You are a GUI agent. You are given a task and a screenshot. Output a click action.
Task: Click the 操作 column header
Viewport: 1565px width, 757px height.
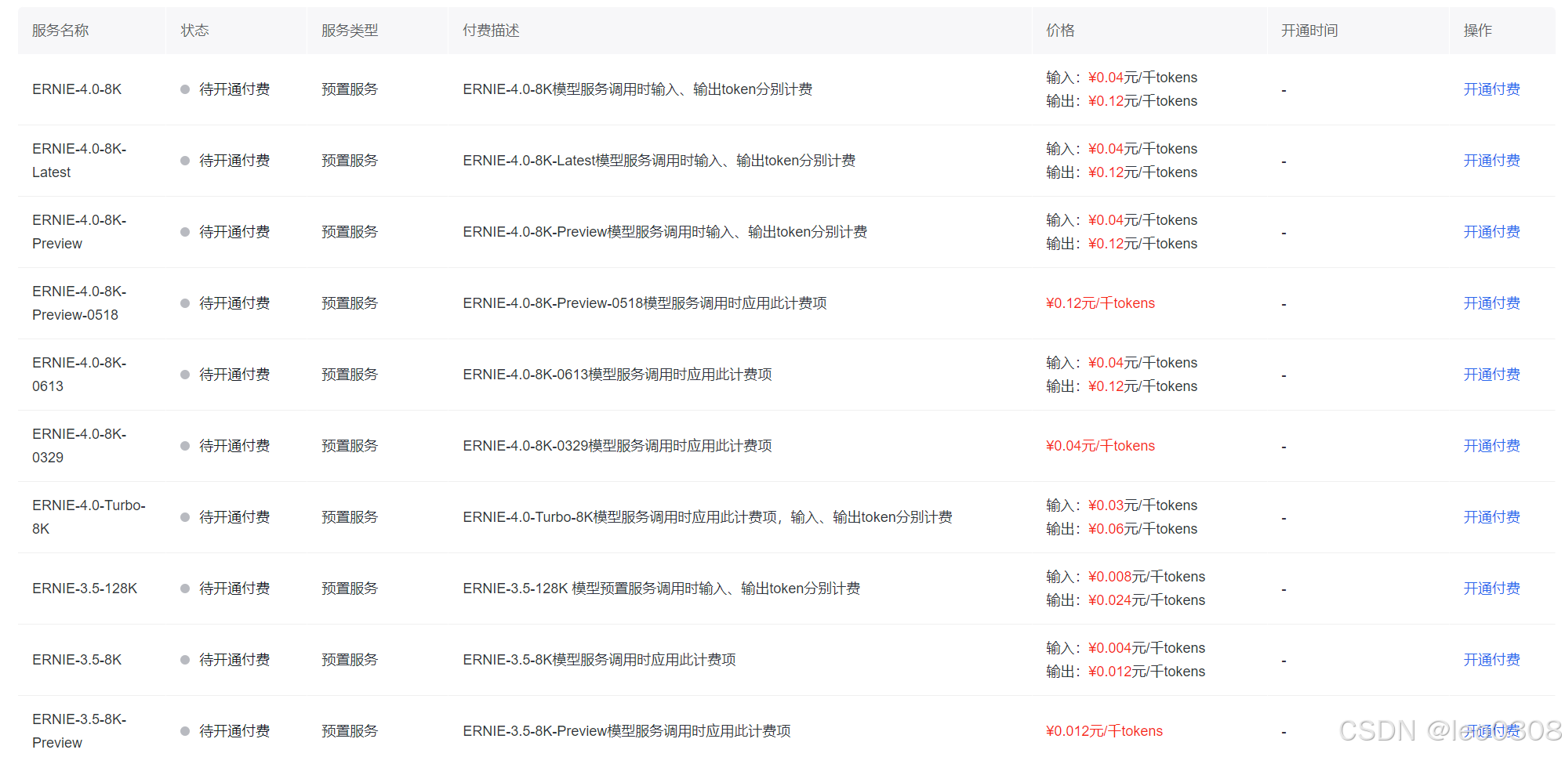click(1477, 31)
